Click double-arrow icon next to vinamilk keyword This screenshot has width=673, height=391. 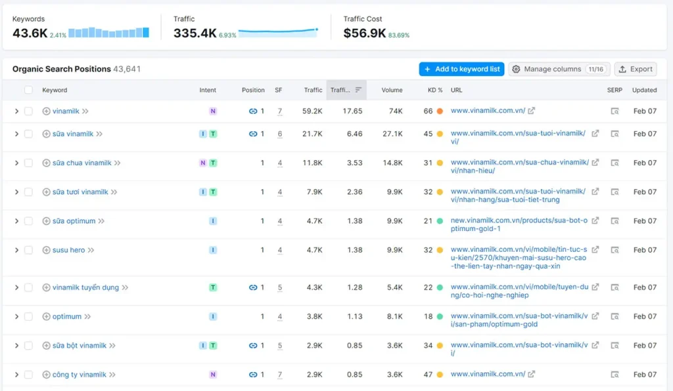tap(85, 112)
